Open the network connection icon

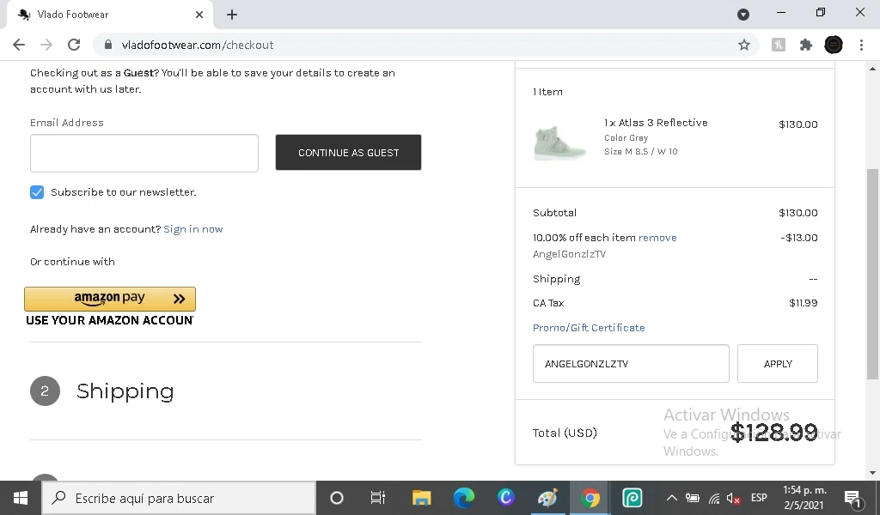(x=714, y=498)
